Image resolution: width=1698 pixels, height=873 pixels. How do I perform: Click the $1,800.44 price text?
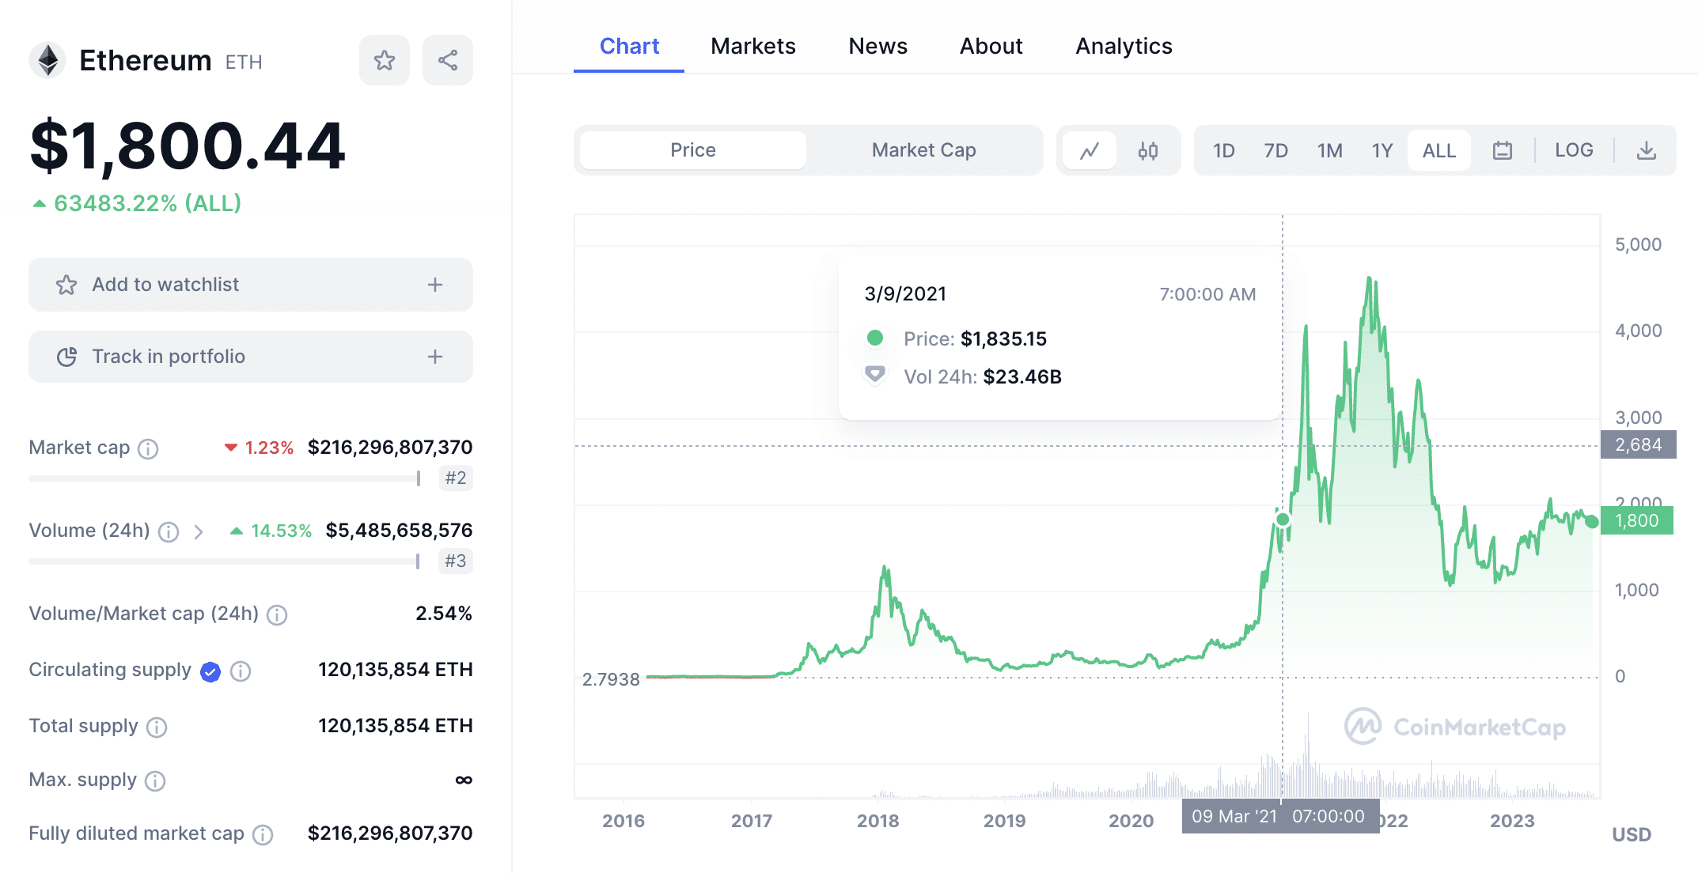(x=188, y=145)
